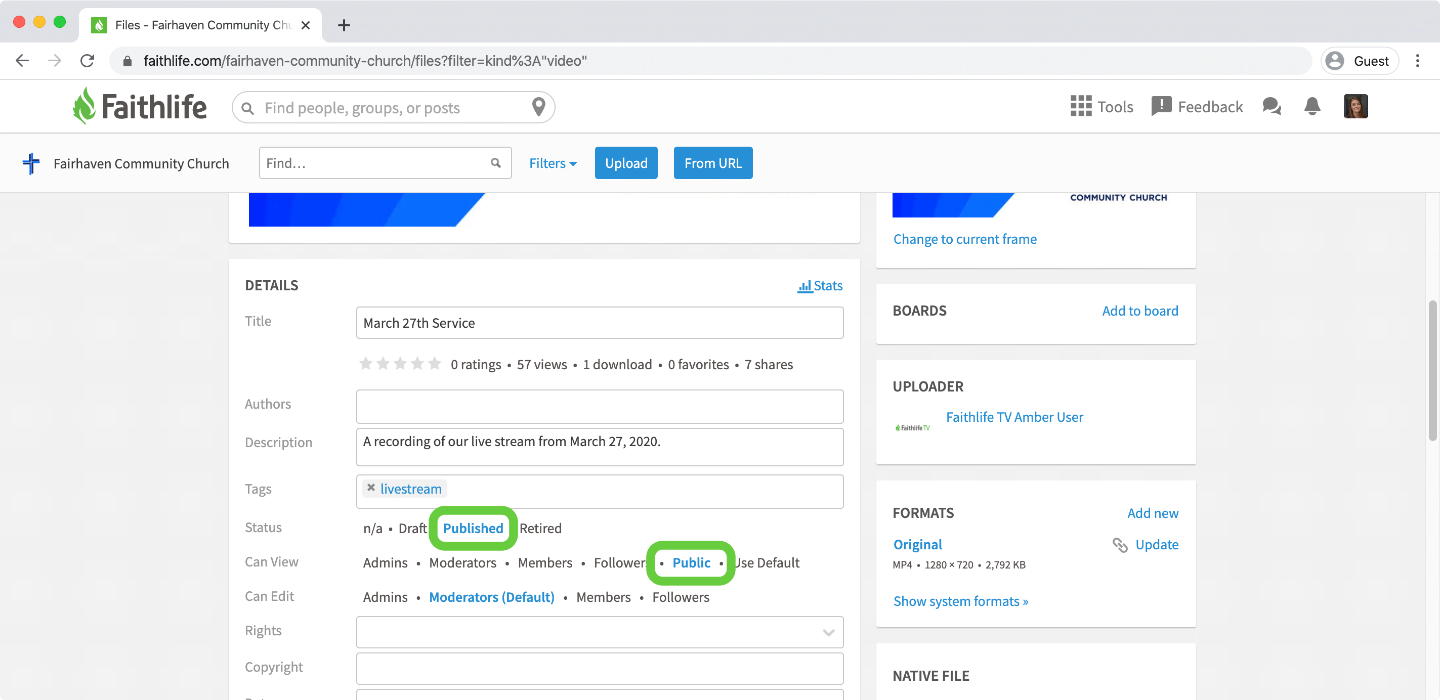Open a new browser tab
The width and height of the screenshot is (1440, 700).
344,25
